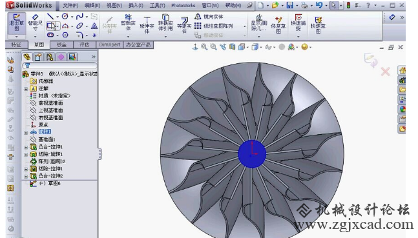418x238 pixels.
Task: Toggle the Quick Snaps option
Action: coord(298,23)
